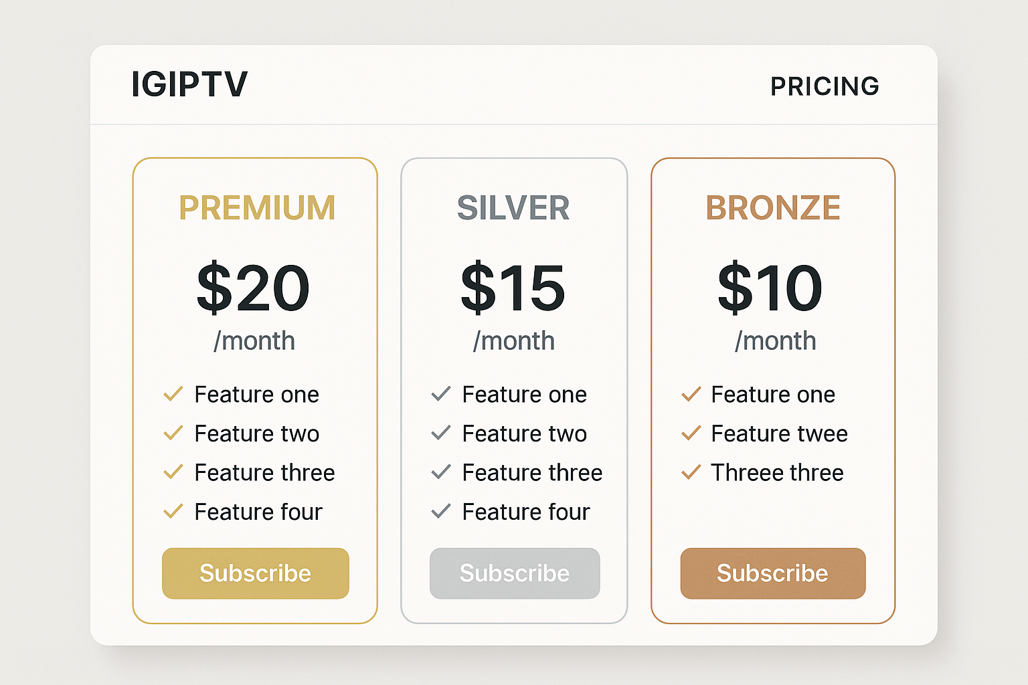Select the BRONZE plan heading
Screen dimensions: 1028x685
click(x=773, y=207)
